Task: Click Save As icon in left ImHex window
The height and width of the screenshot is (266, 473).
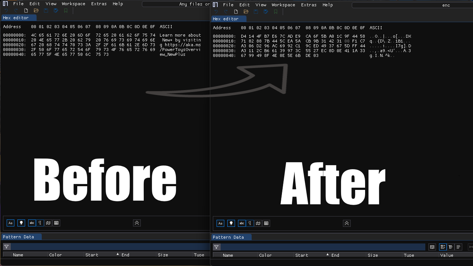Action: pyautogui.click(x=56, y=11)
